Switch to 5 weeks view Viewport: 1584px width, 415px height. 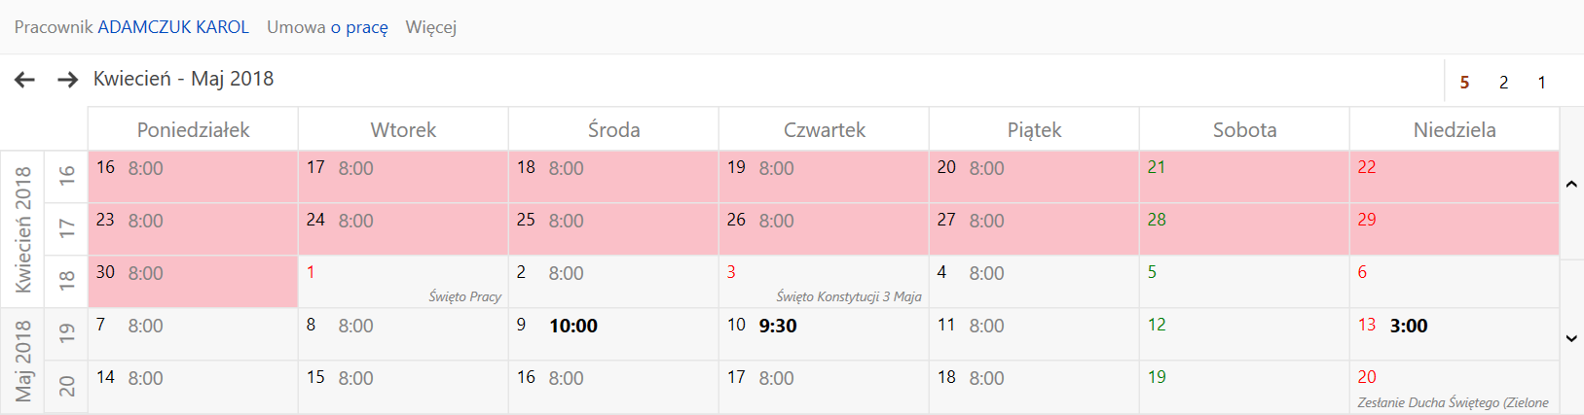1464,83
